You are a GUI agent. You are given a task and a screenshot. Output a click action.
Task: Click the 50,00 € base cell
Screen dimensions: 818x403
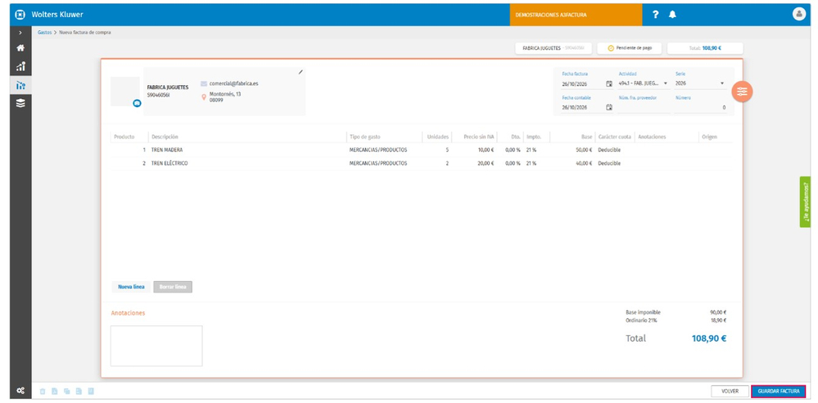tap(584, 150)
